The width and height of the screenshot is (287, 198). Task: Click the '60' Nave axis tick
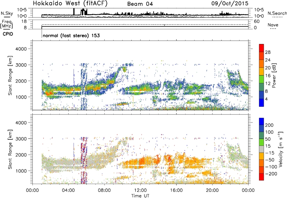[257, 21]
